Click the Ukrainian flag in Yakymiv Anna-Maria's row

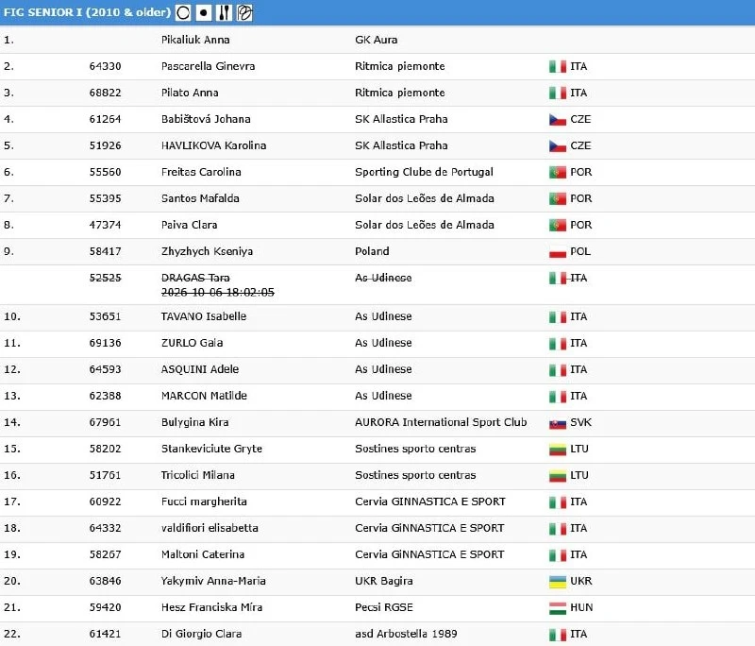pos(558,582)
